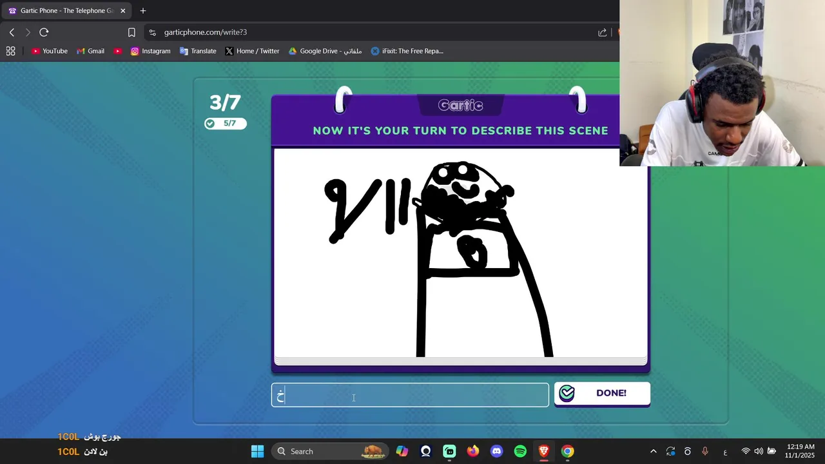The image size is (825, 464).
Task: Open Wi-Fi network settings in tray
Action: point(746,451)
